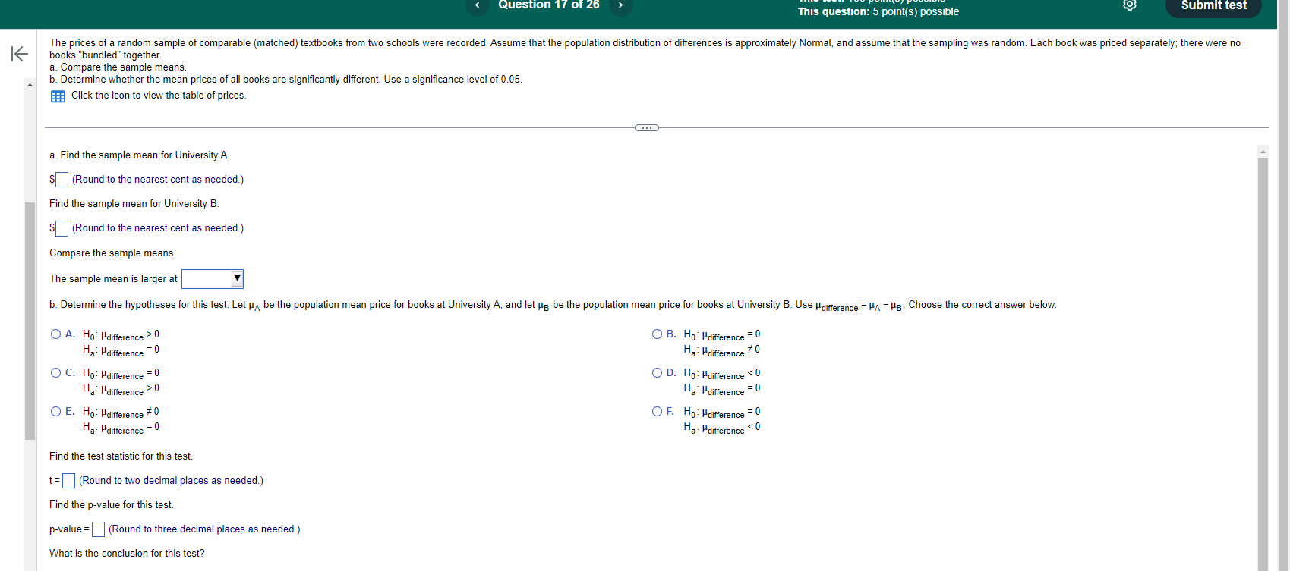Click the answer panel vertical scrollbar
1290x571 pixels.
1263,364
